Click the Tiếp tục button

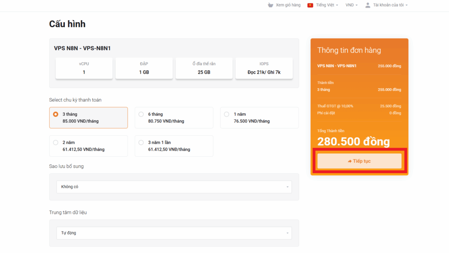point(359,161)
